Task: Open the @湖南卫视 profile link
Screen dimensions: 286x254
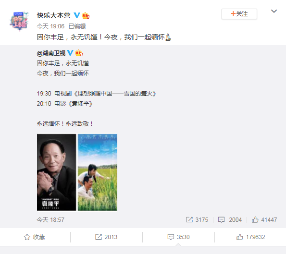Action: (x=51, y=53)
